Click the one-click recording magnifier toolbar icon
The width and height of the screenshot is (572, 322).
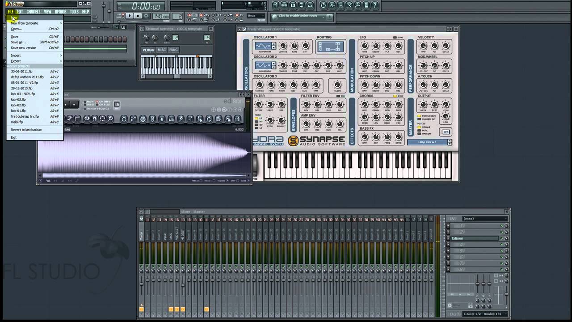tap(358, 5)
